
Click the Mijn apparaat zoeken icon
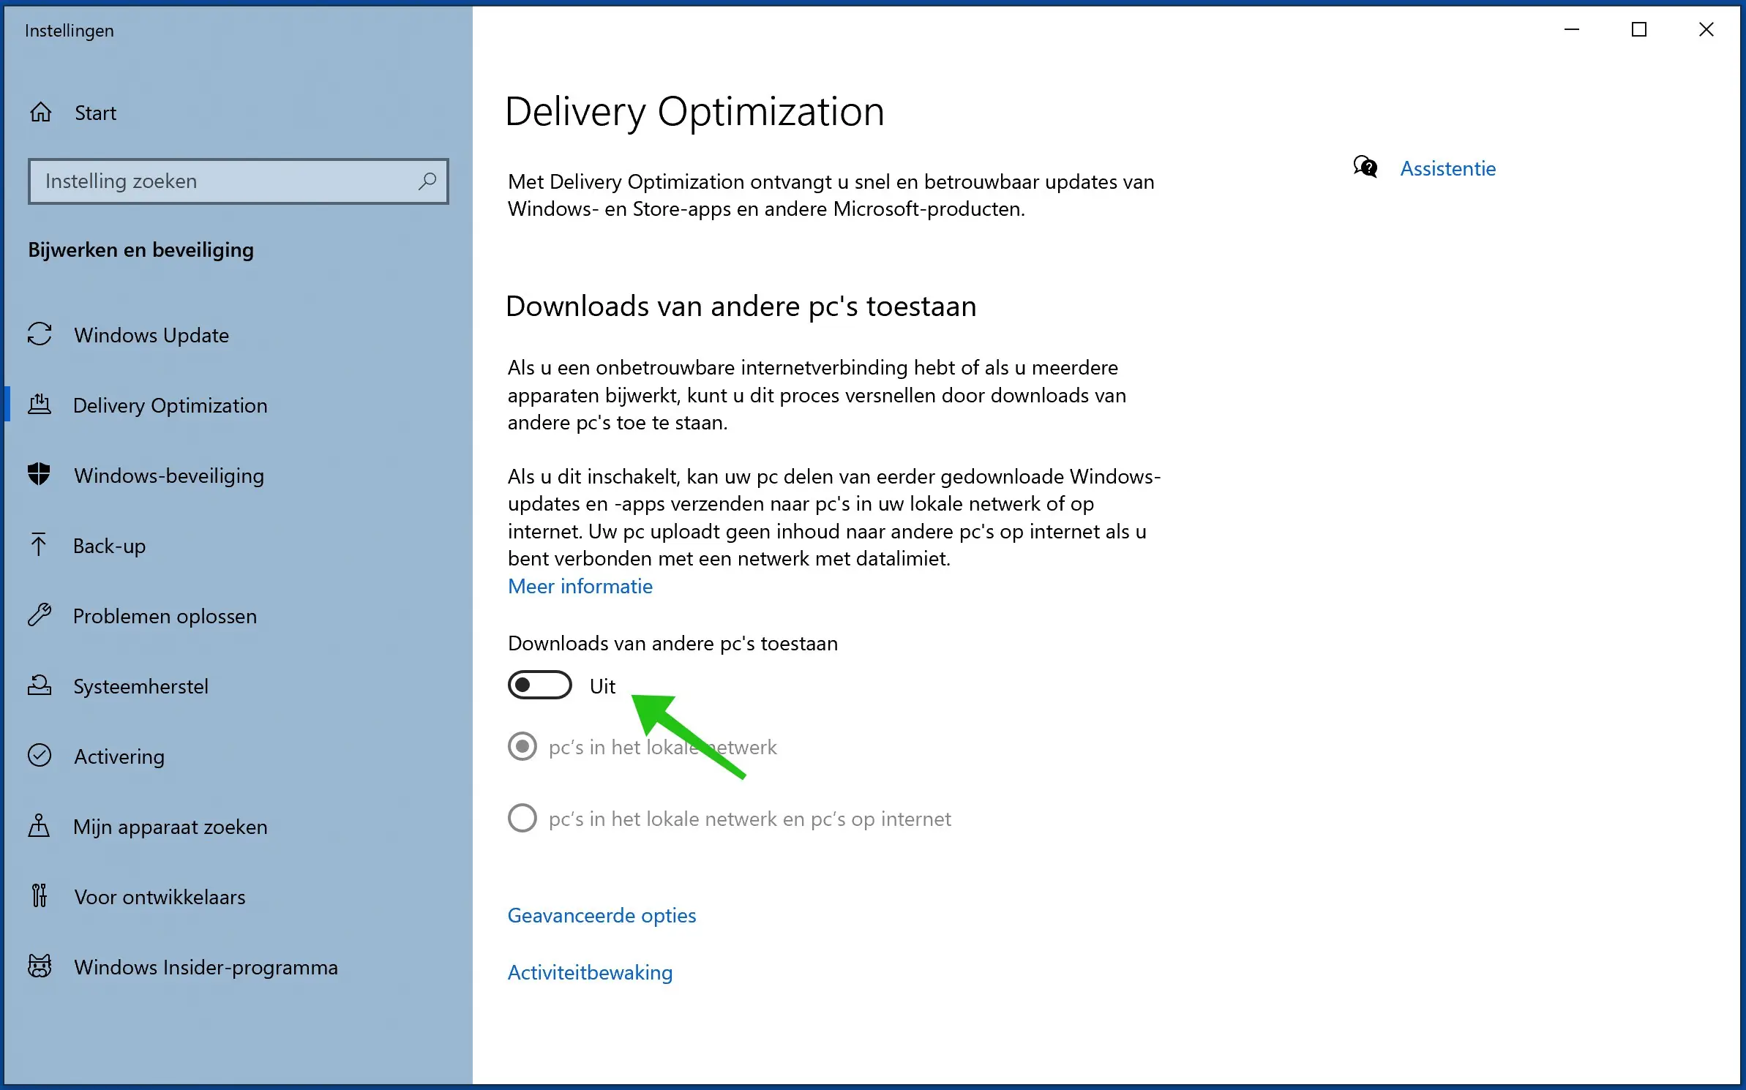pos(39,826)
